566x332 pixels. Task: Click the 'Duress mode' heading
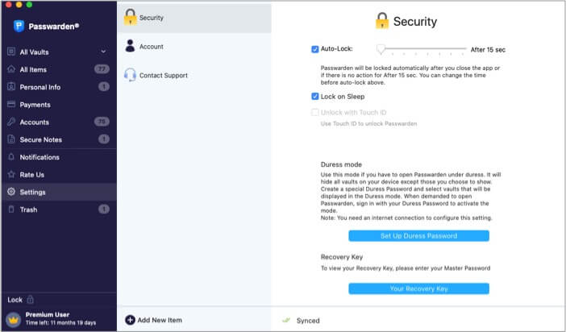coord(341,164)
